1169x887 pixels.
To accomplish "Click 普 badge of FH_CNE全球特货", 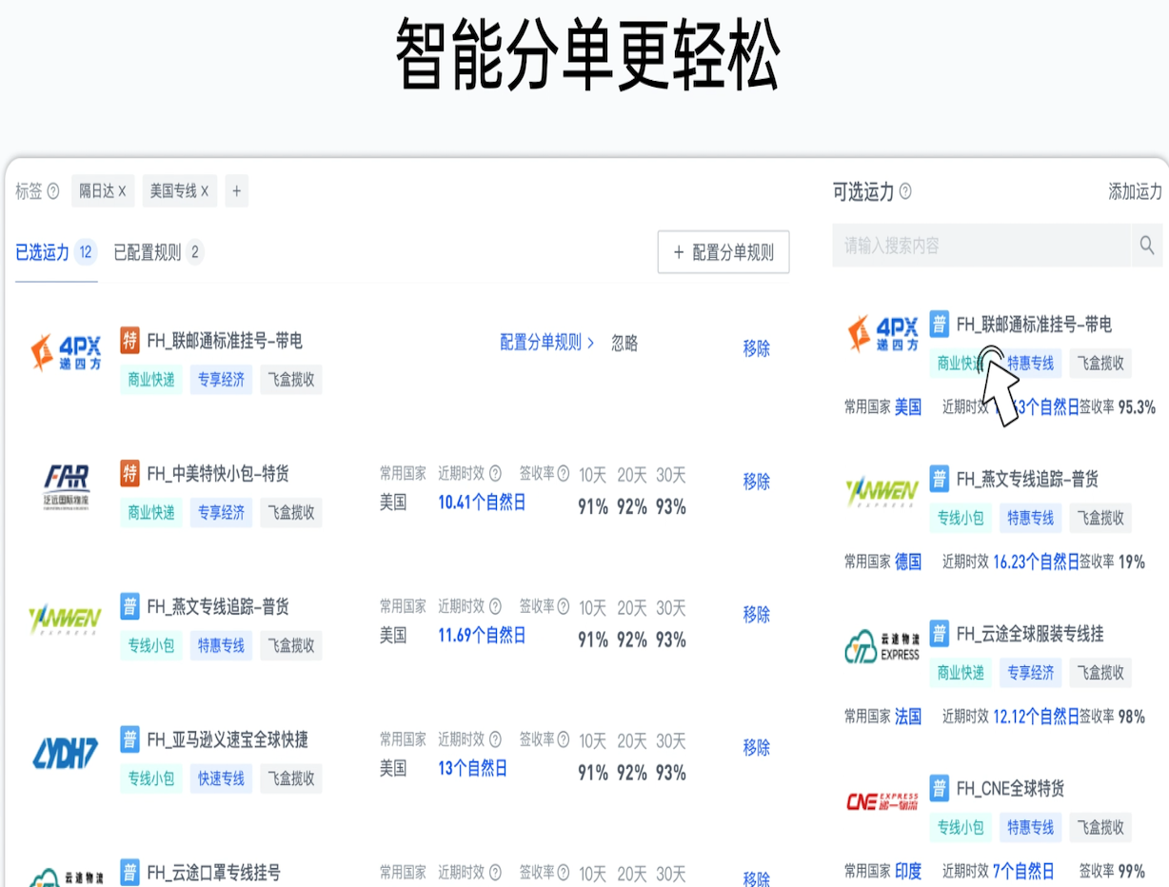I will pyautogui.click(x=940, y=788).
